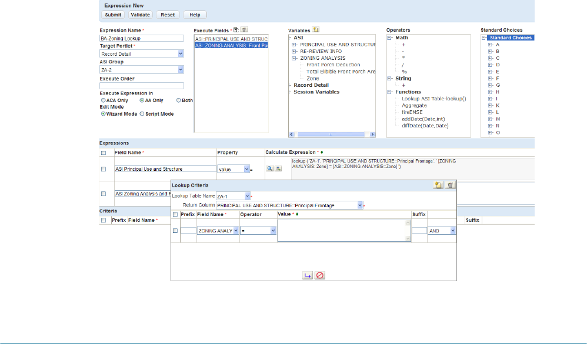The image size is (587, 344).
Task: Open the Operator equals dropdown
Action: [x=273, y=231]
